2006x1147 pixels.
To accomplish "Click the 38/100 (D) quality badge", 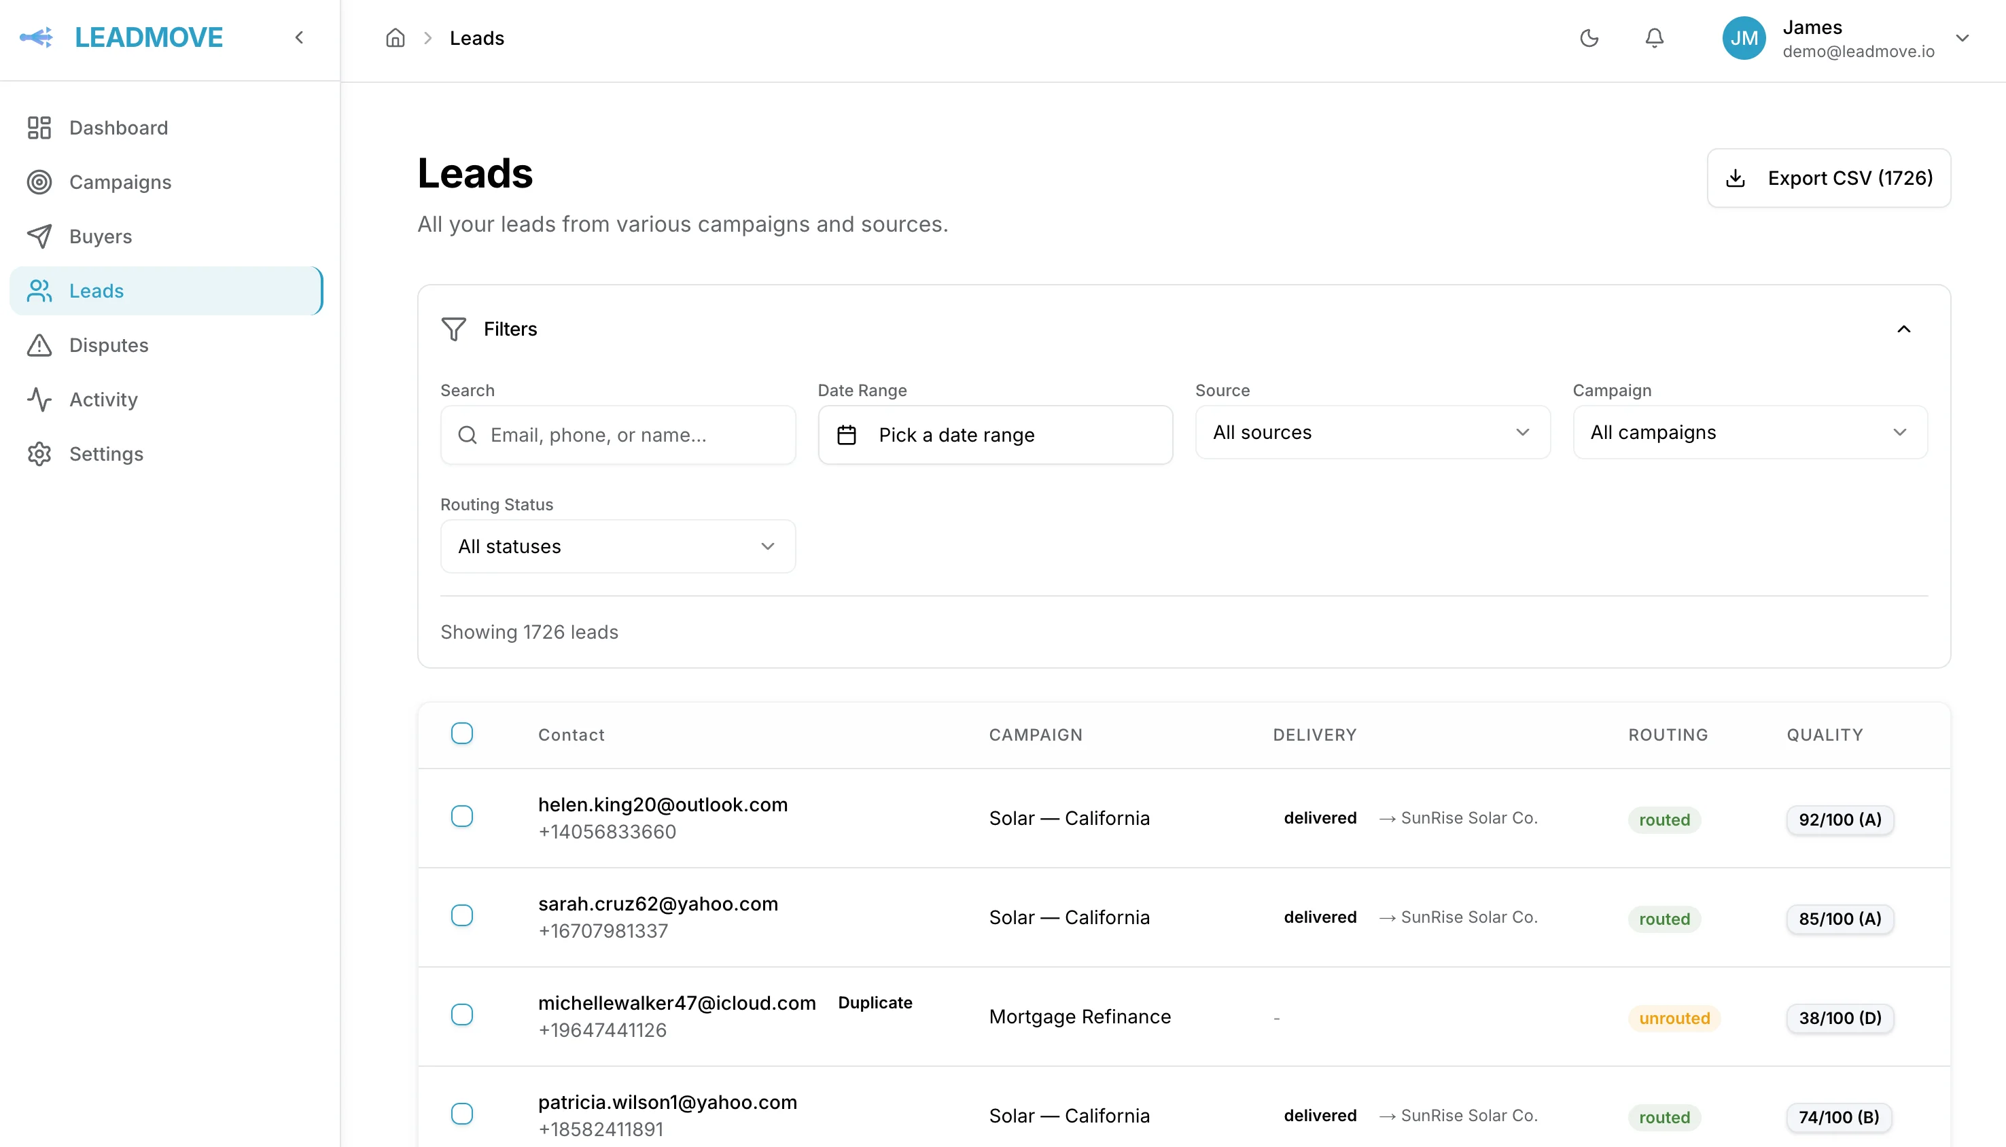I will click(x=1840, y=1018).
